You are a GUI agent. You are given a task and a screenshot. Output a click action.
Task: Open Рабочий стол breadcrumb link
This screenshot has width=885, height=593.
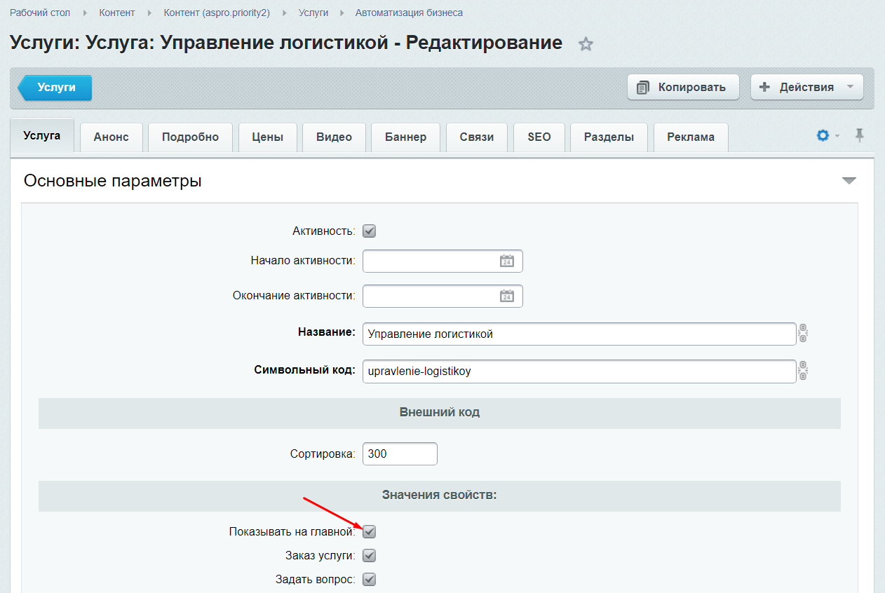pyautogui.click(x=40, y=13)
